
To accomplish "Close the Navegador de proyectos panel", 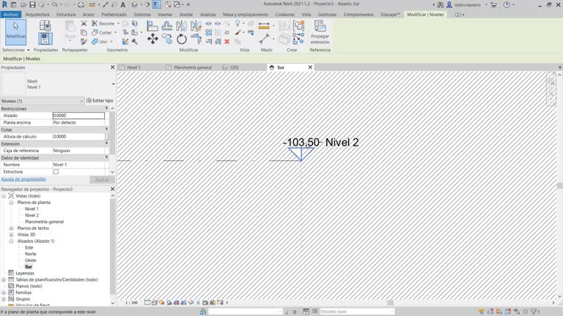I will coord(112,189).
